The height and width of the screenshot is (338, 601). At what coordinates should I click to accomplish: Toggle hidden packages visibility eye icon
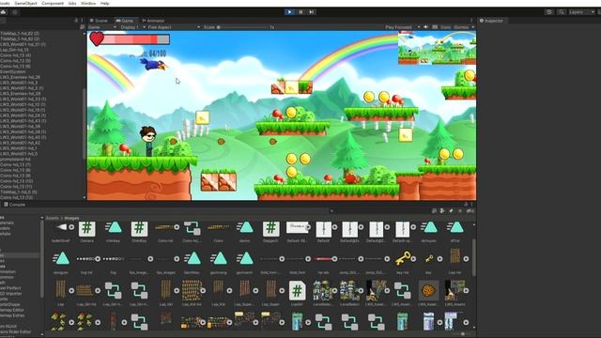click(470, 210)
